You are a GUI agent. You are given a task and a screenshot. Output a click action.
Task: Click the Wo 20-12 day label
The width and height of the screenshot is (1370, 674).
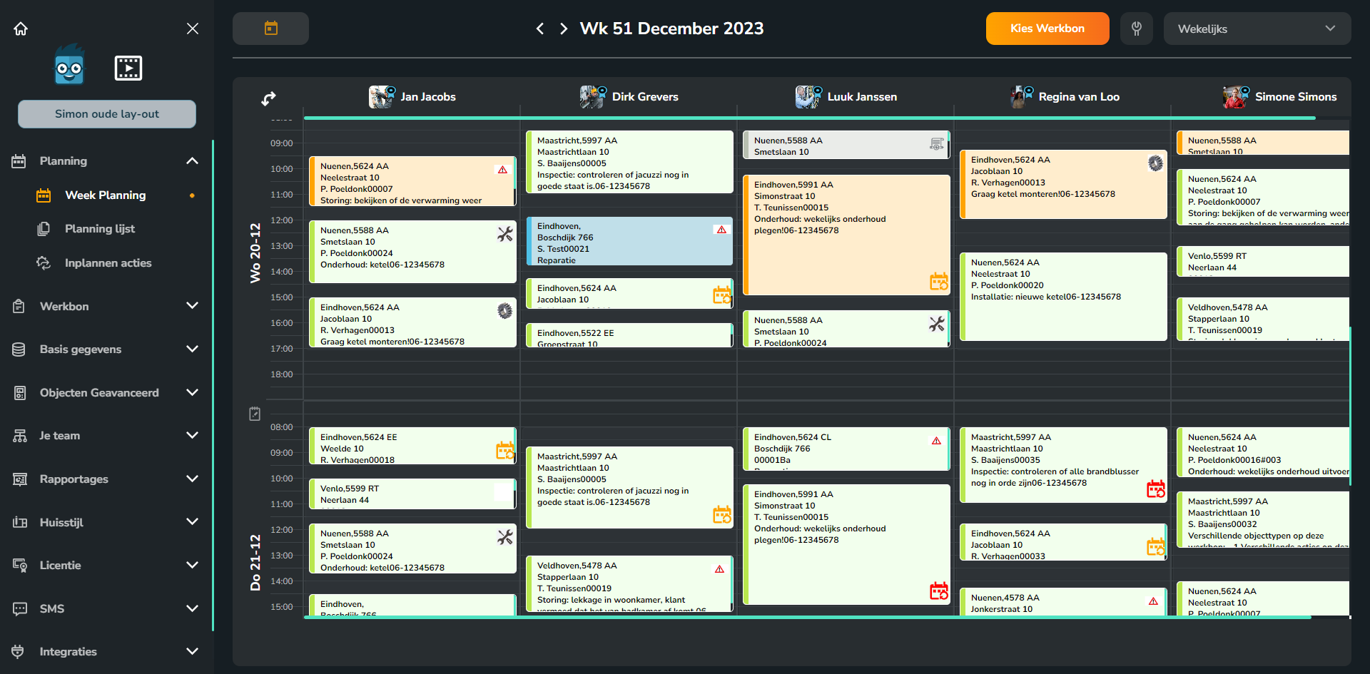point(255,253)
